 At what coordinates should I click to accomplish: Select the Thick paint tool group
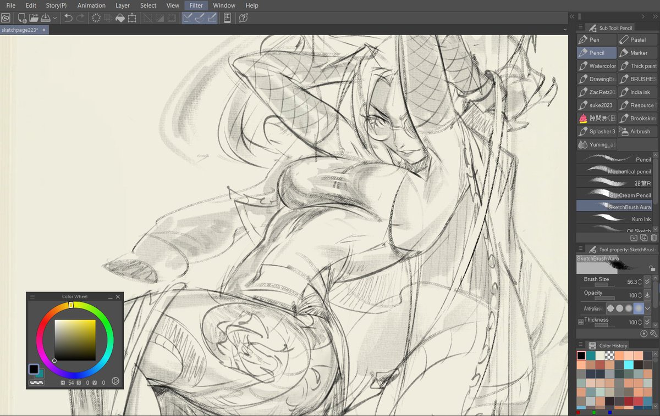pyautogui.click(x=637, y=66)
